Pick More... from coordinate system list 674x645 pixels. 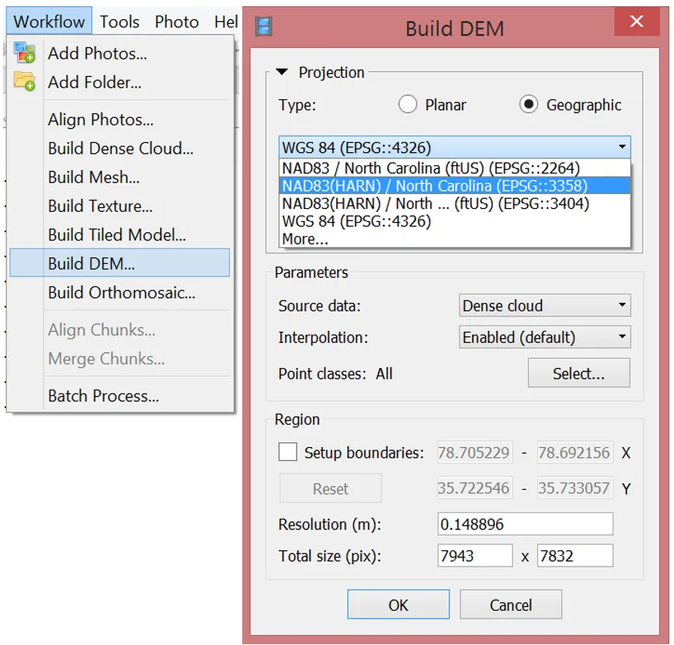coord(305,239)
